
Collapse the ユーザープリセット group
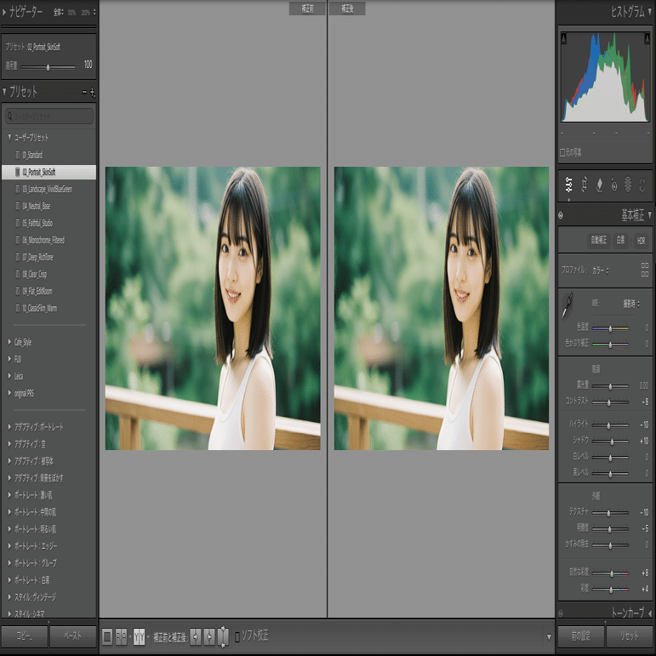[x=9, y=137]
